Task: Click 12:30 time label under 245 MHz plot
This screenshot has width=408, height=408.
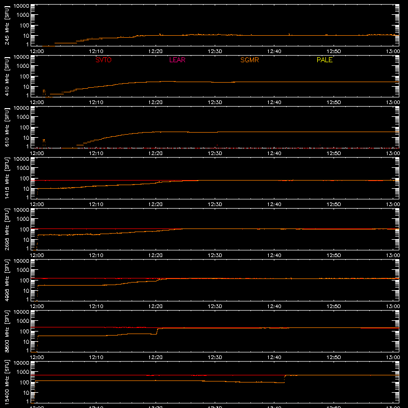Action: click(215, 52)
